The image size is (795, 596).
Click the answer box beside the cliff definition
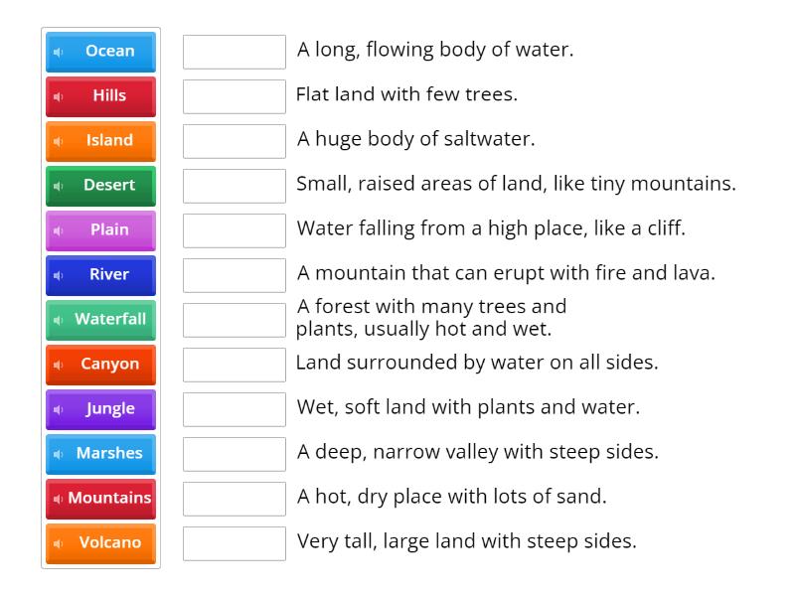click(x=234, y=229)
